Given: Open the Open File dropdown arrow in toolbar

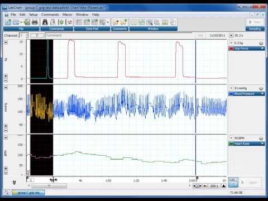Looking at the screenshot, I should click(x=21, y=22).
